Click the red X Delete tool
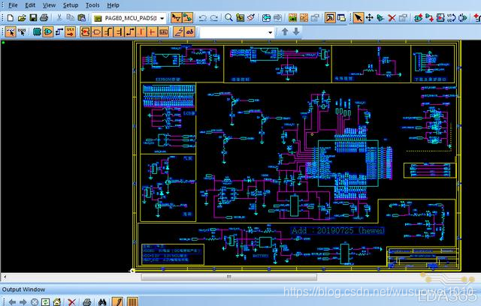This screenshot has width=481, height=306. (392, 18)
